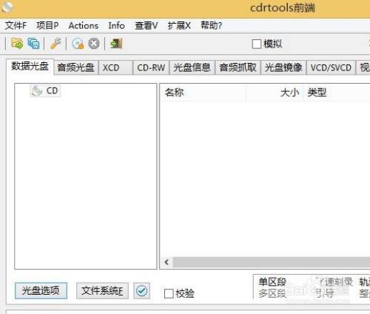Open the 项目P menu

coord(47,25)
